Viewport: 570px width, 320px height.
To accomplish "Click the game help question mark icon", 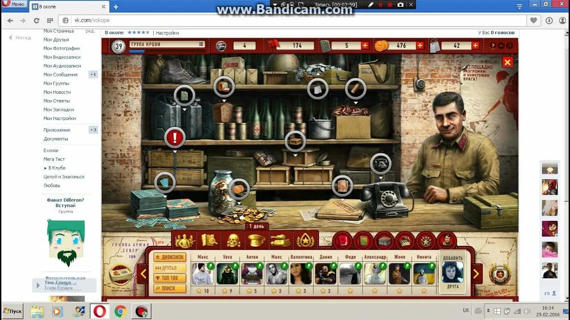I will tap(493, 45).
